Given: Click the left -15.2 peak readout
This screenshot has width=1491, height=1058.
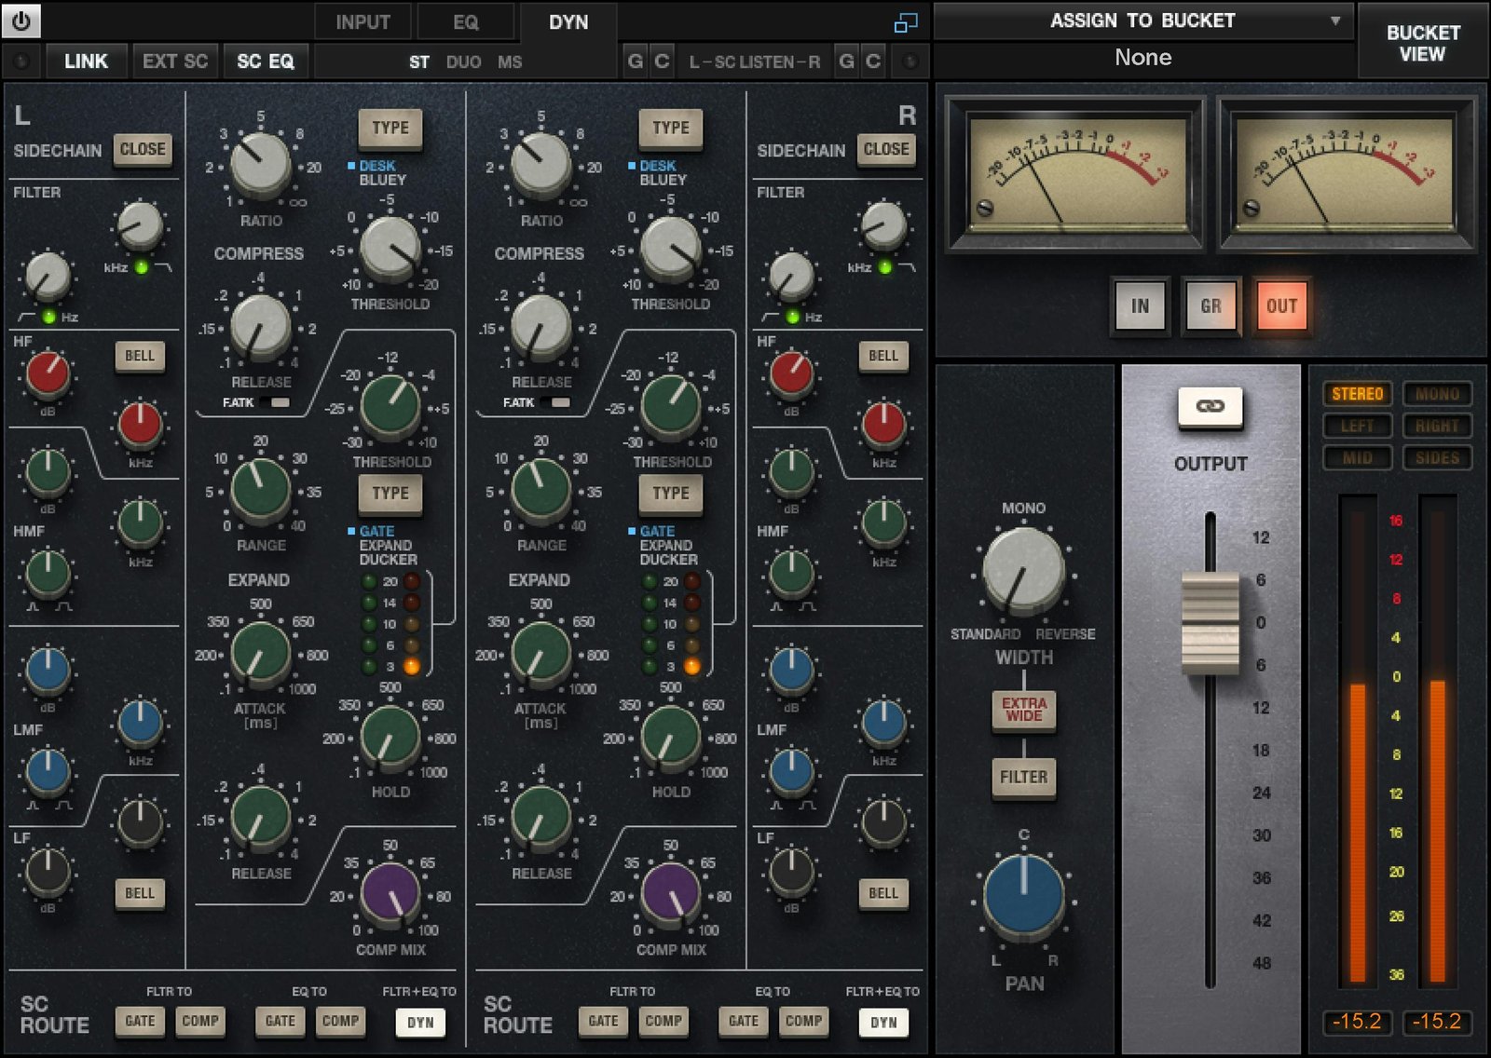Looking at the screenshot, I should coord(1356,1022).
